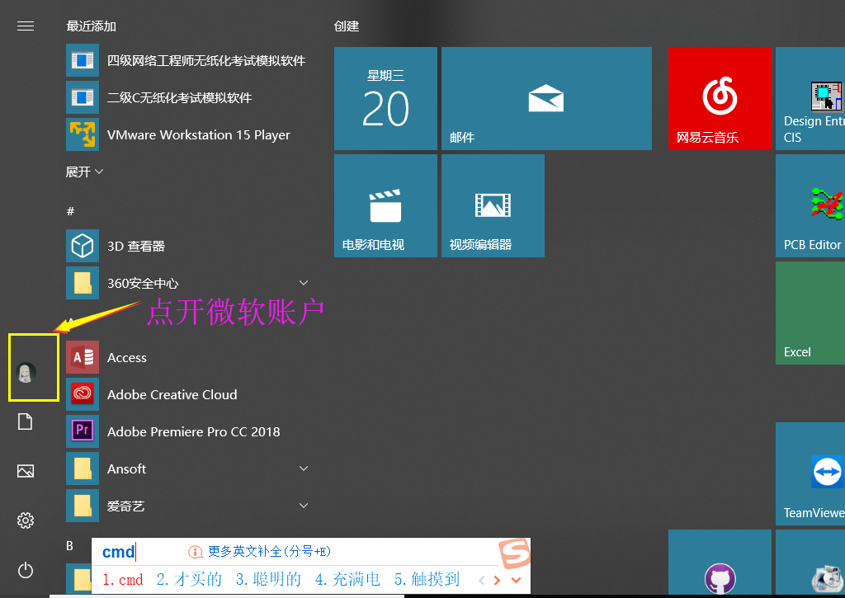
Task: Open the hamburger menu at top left
Action: click(25, 26)
